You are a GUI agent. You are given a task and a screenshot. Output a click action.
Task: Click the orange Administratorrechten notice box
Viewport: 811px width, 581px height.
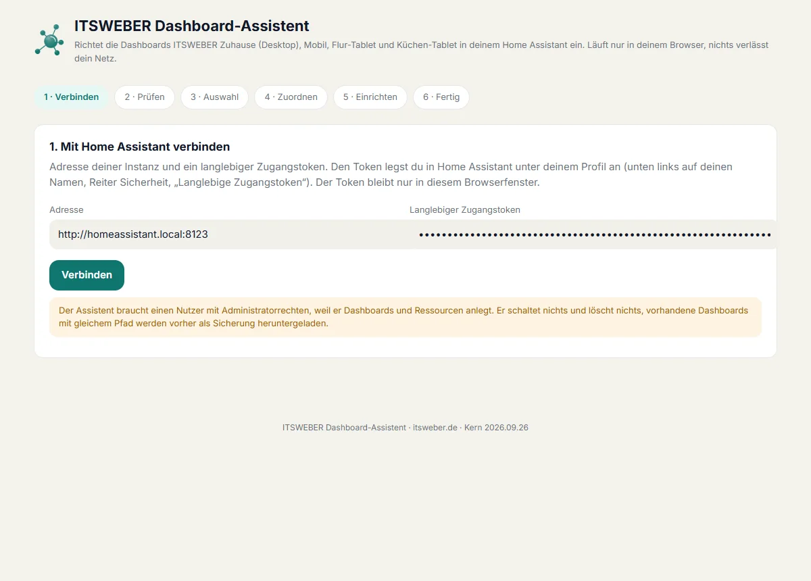405,317
